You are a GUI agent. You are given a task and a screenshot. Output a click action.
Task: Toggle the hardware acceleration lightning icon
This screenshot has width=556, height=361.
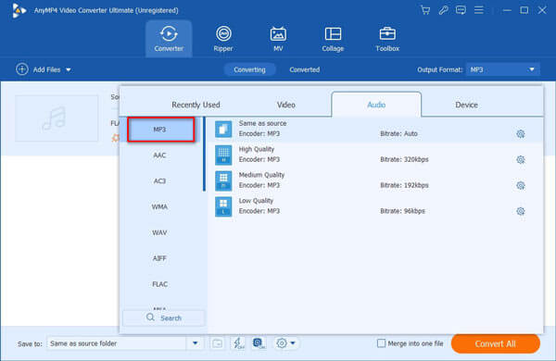pos(238,343)
